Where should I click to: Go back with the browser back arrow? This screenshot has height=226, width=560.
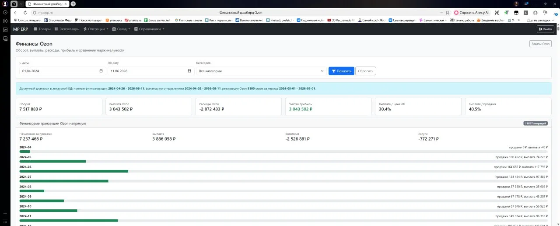point(16,13)
